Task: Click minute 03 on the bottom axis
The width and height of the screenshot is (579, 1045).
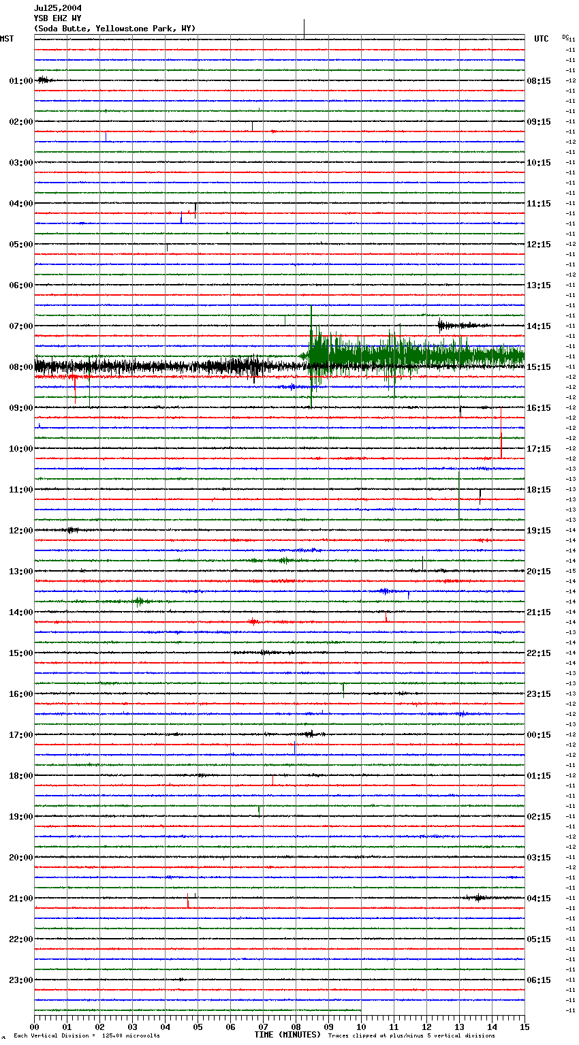Action: 132,1027
